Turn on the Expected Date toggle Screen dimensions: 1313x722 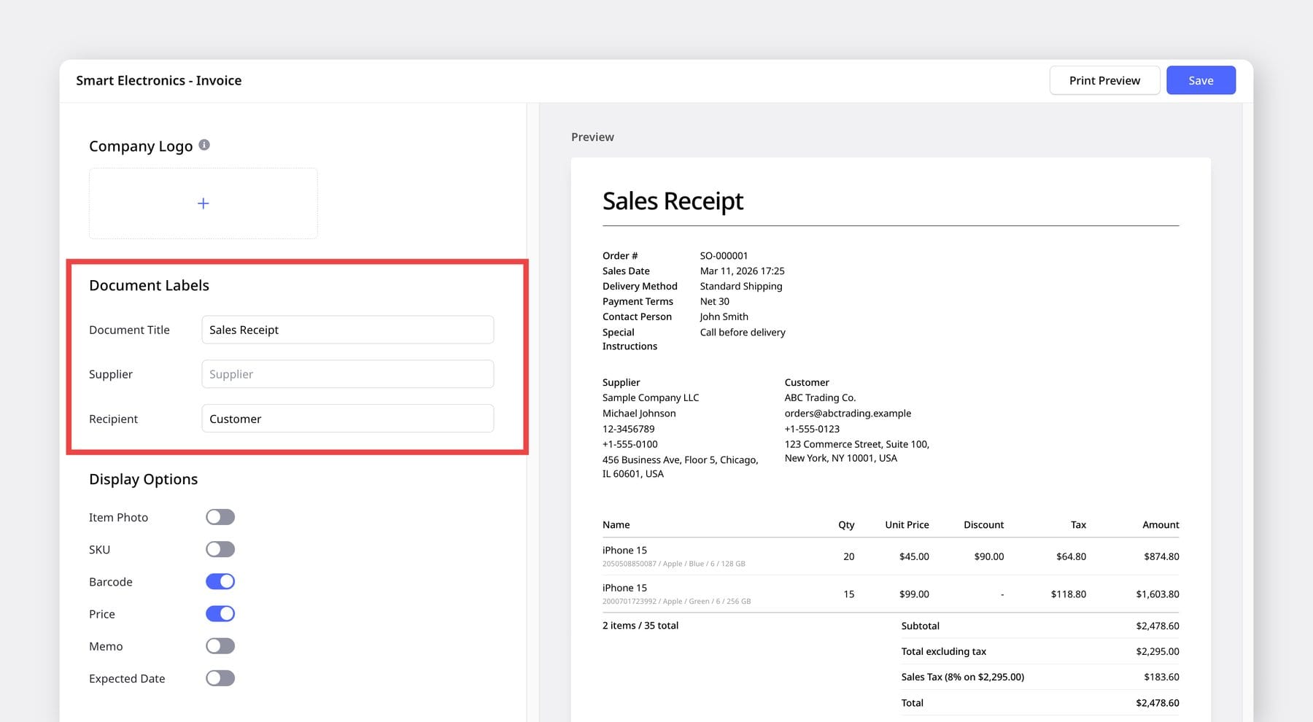tap(220, 678)
